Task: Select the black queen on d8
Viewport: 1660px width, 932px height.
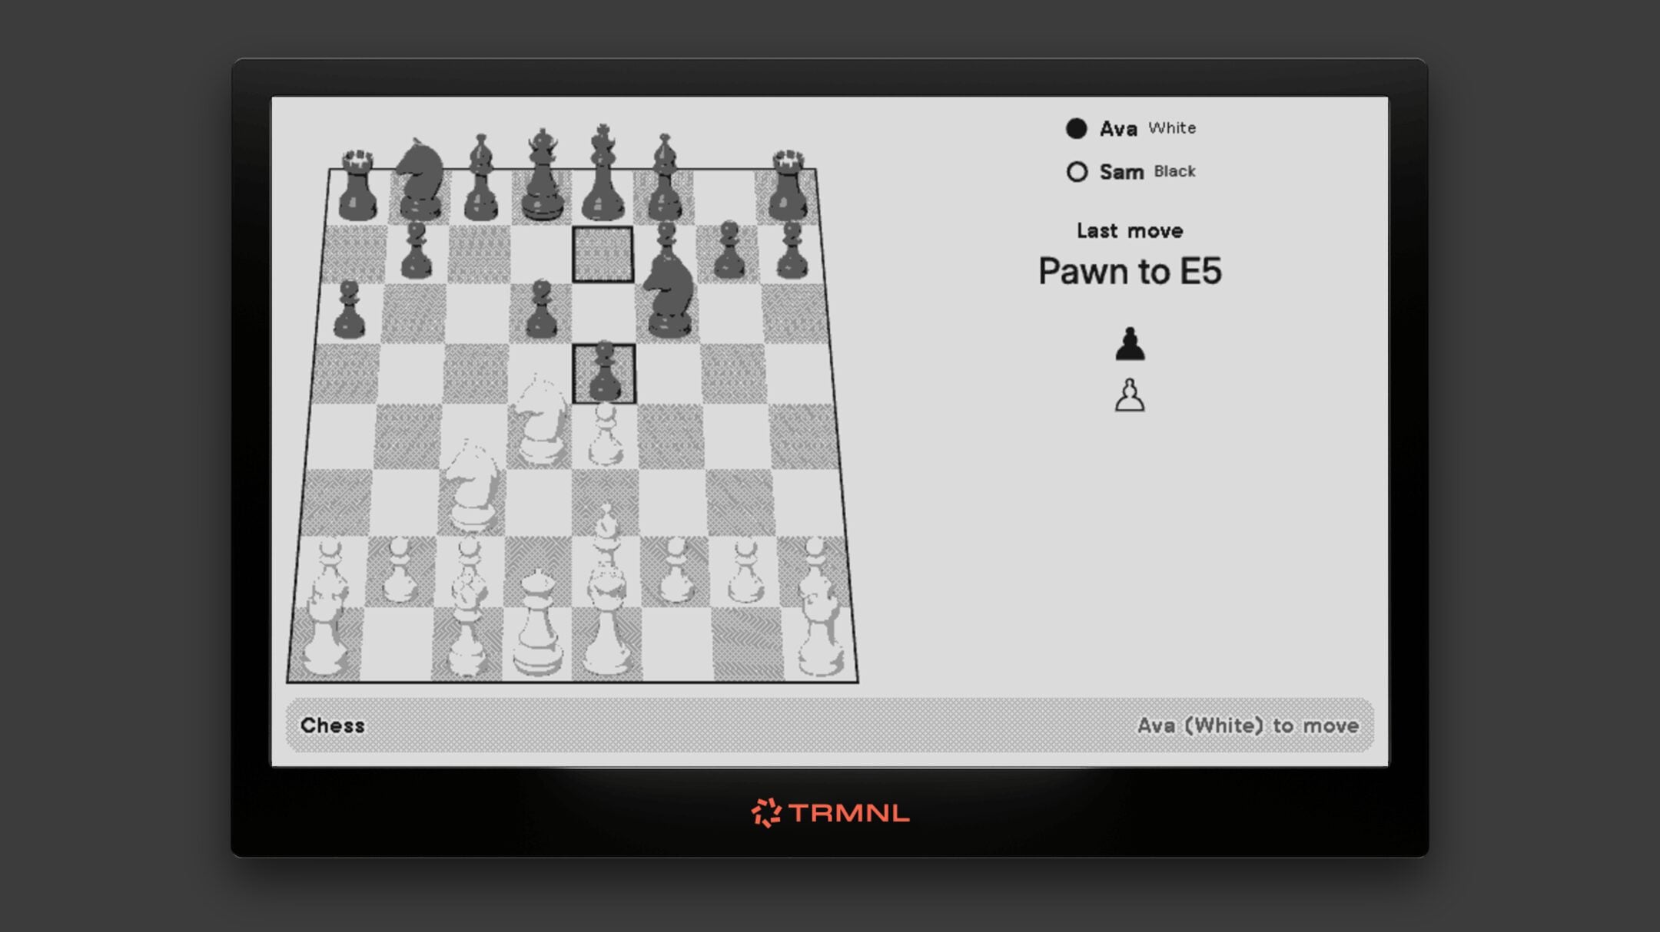Action: 543,175
